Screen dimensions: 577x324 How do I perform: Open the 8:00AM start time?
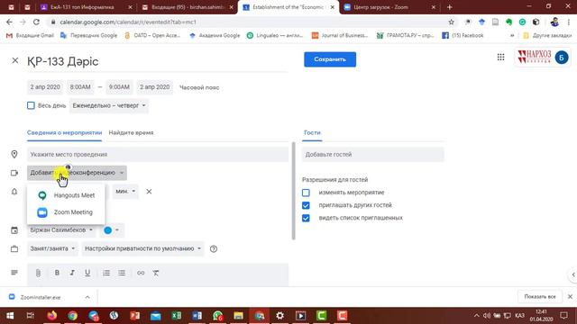[x=80, y=87]
